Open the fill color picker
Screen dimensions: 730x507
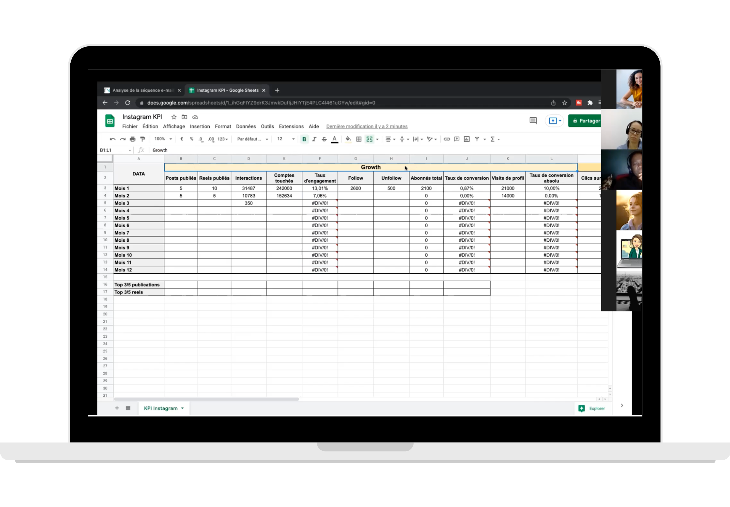(348, 139)
